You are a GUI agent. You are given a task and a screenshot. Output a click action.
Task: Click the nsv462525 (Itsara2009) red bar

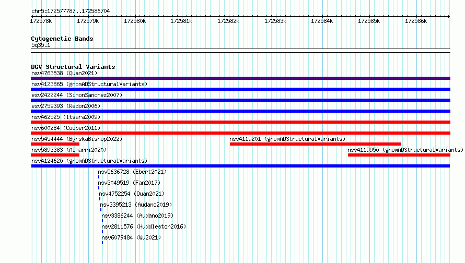(240, 122)
